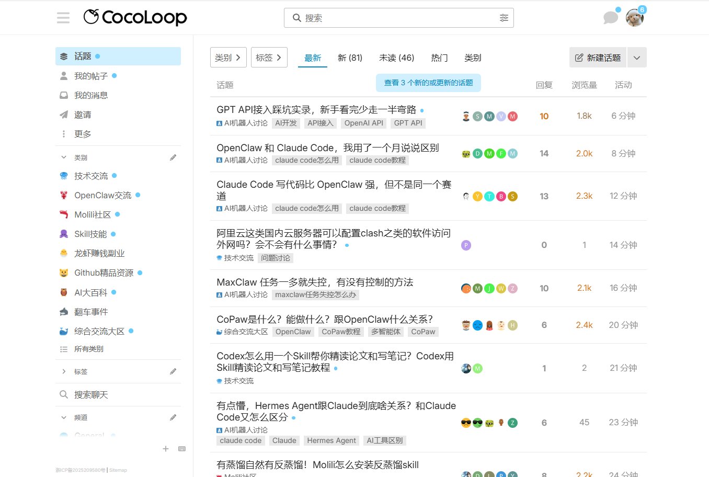Viewport: 709px width, 477px height.
Task: Open search filter options icon
Action: coord(504,18)
